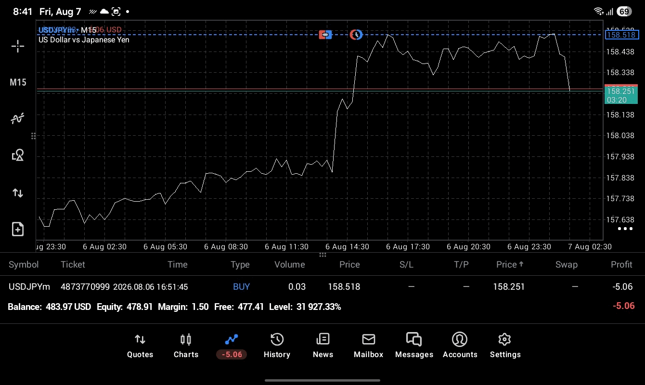Tap the open time 2026.08.06 16:51:45
This screenshot has height=385, width=645.
(151, 287)
